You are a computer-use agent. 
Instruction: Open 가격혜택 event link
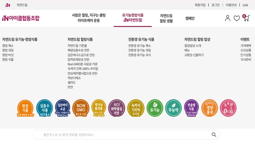tap(246, 46)
